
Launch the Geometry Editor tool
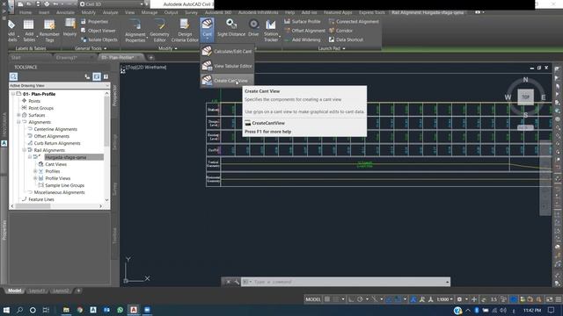pos(159,31)
